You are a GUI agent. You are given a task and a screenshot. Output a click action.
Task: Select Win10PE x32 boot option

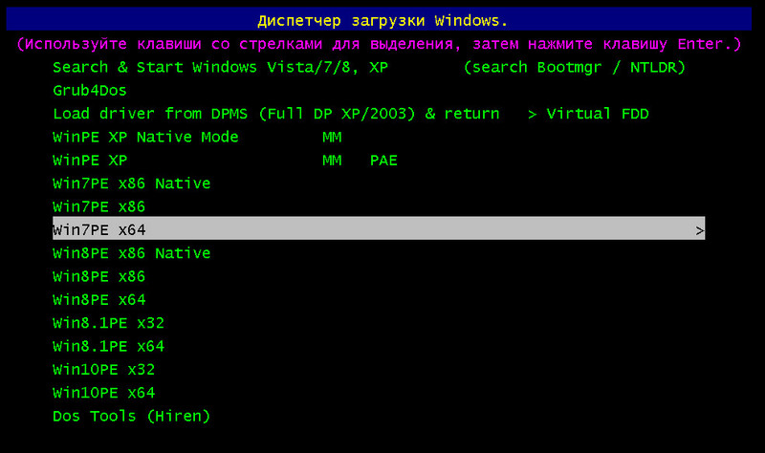pyautogui.click(x=103, y=370)
